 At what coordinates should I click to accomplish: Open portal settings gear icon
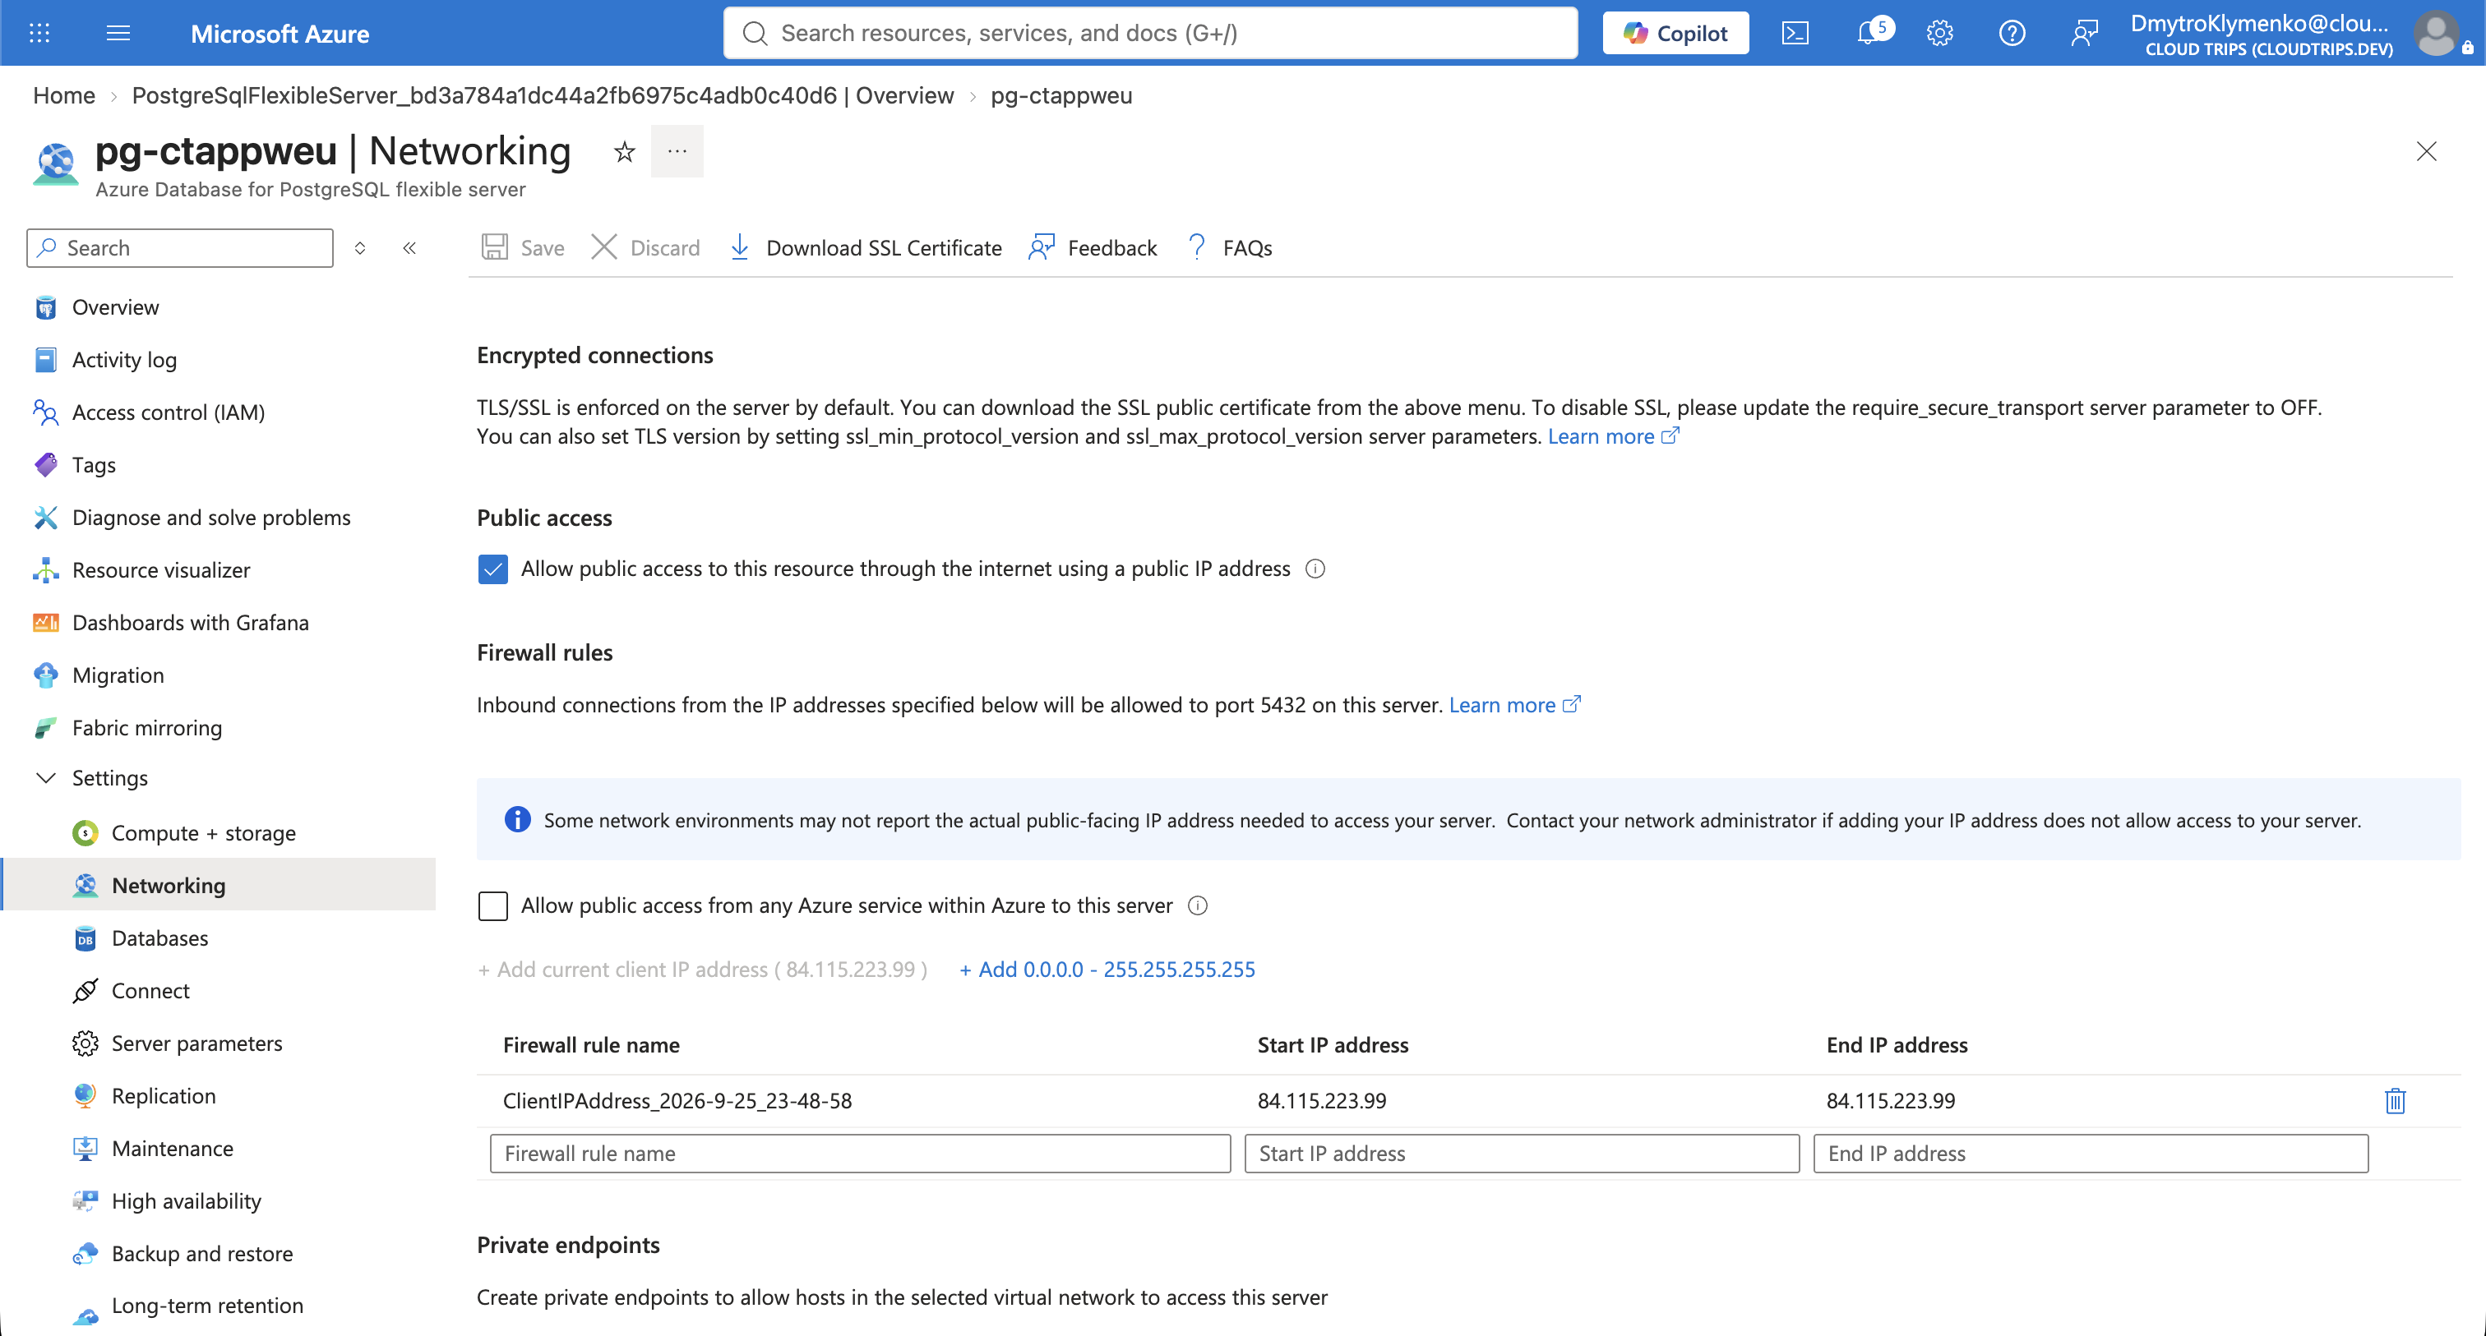[1940, 33]
